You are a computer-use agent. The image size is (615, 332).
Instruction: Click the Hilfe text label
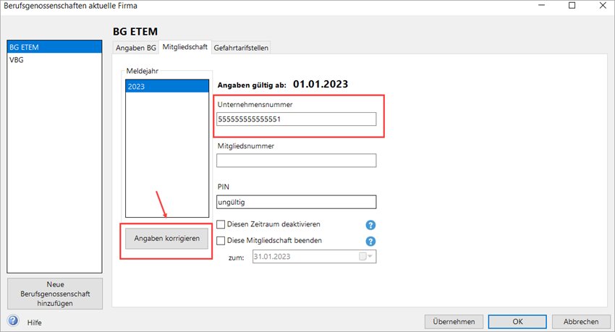click(34, 323)
